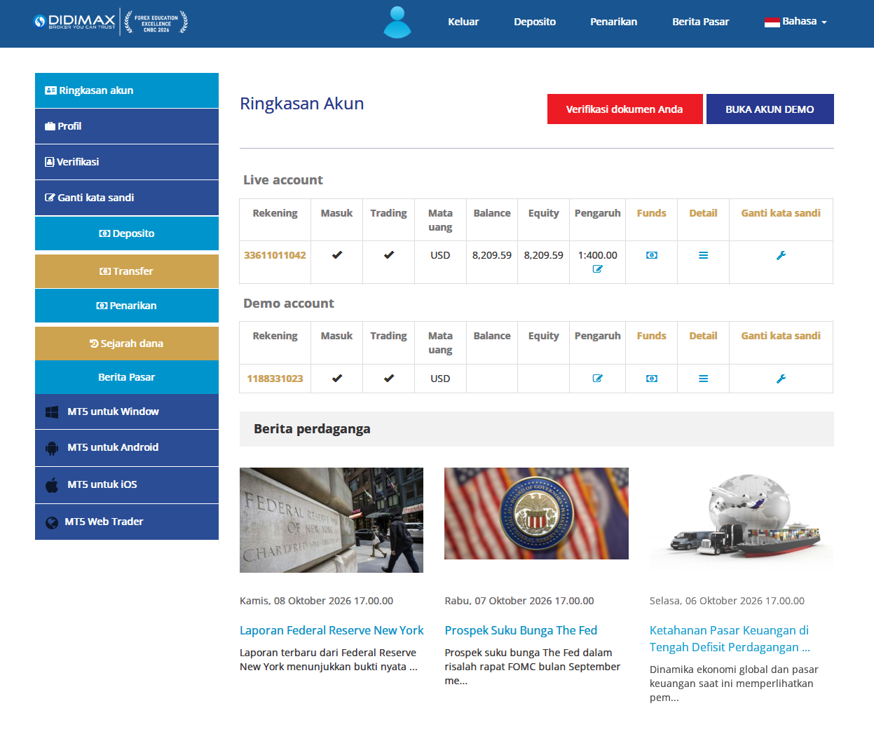This screenshot has height=734, width=874.
Task: Download MT5 untuk Android
Action: pos(127,447)
